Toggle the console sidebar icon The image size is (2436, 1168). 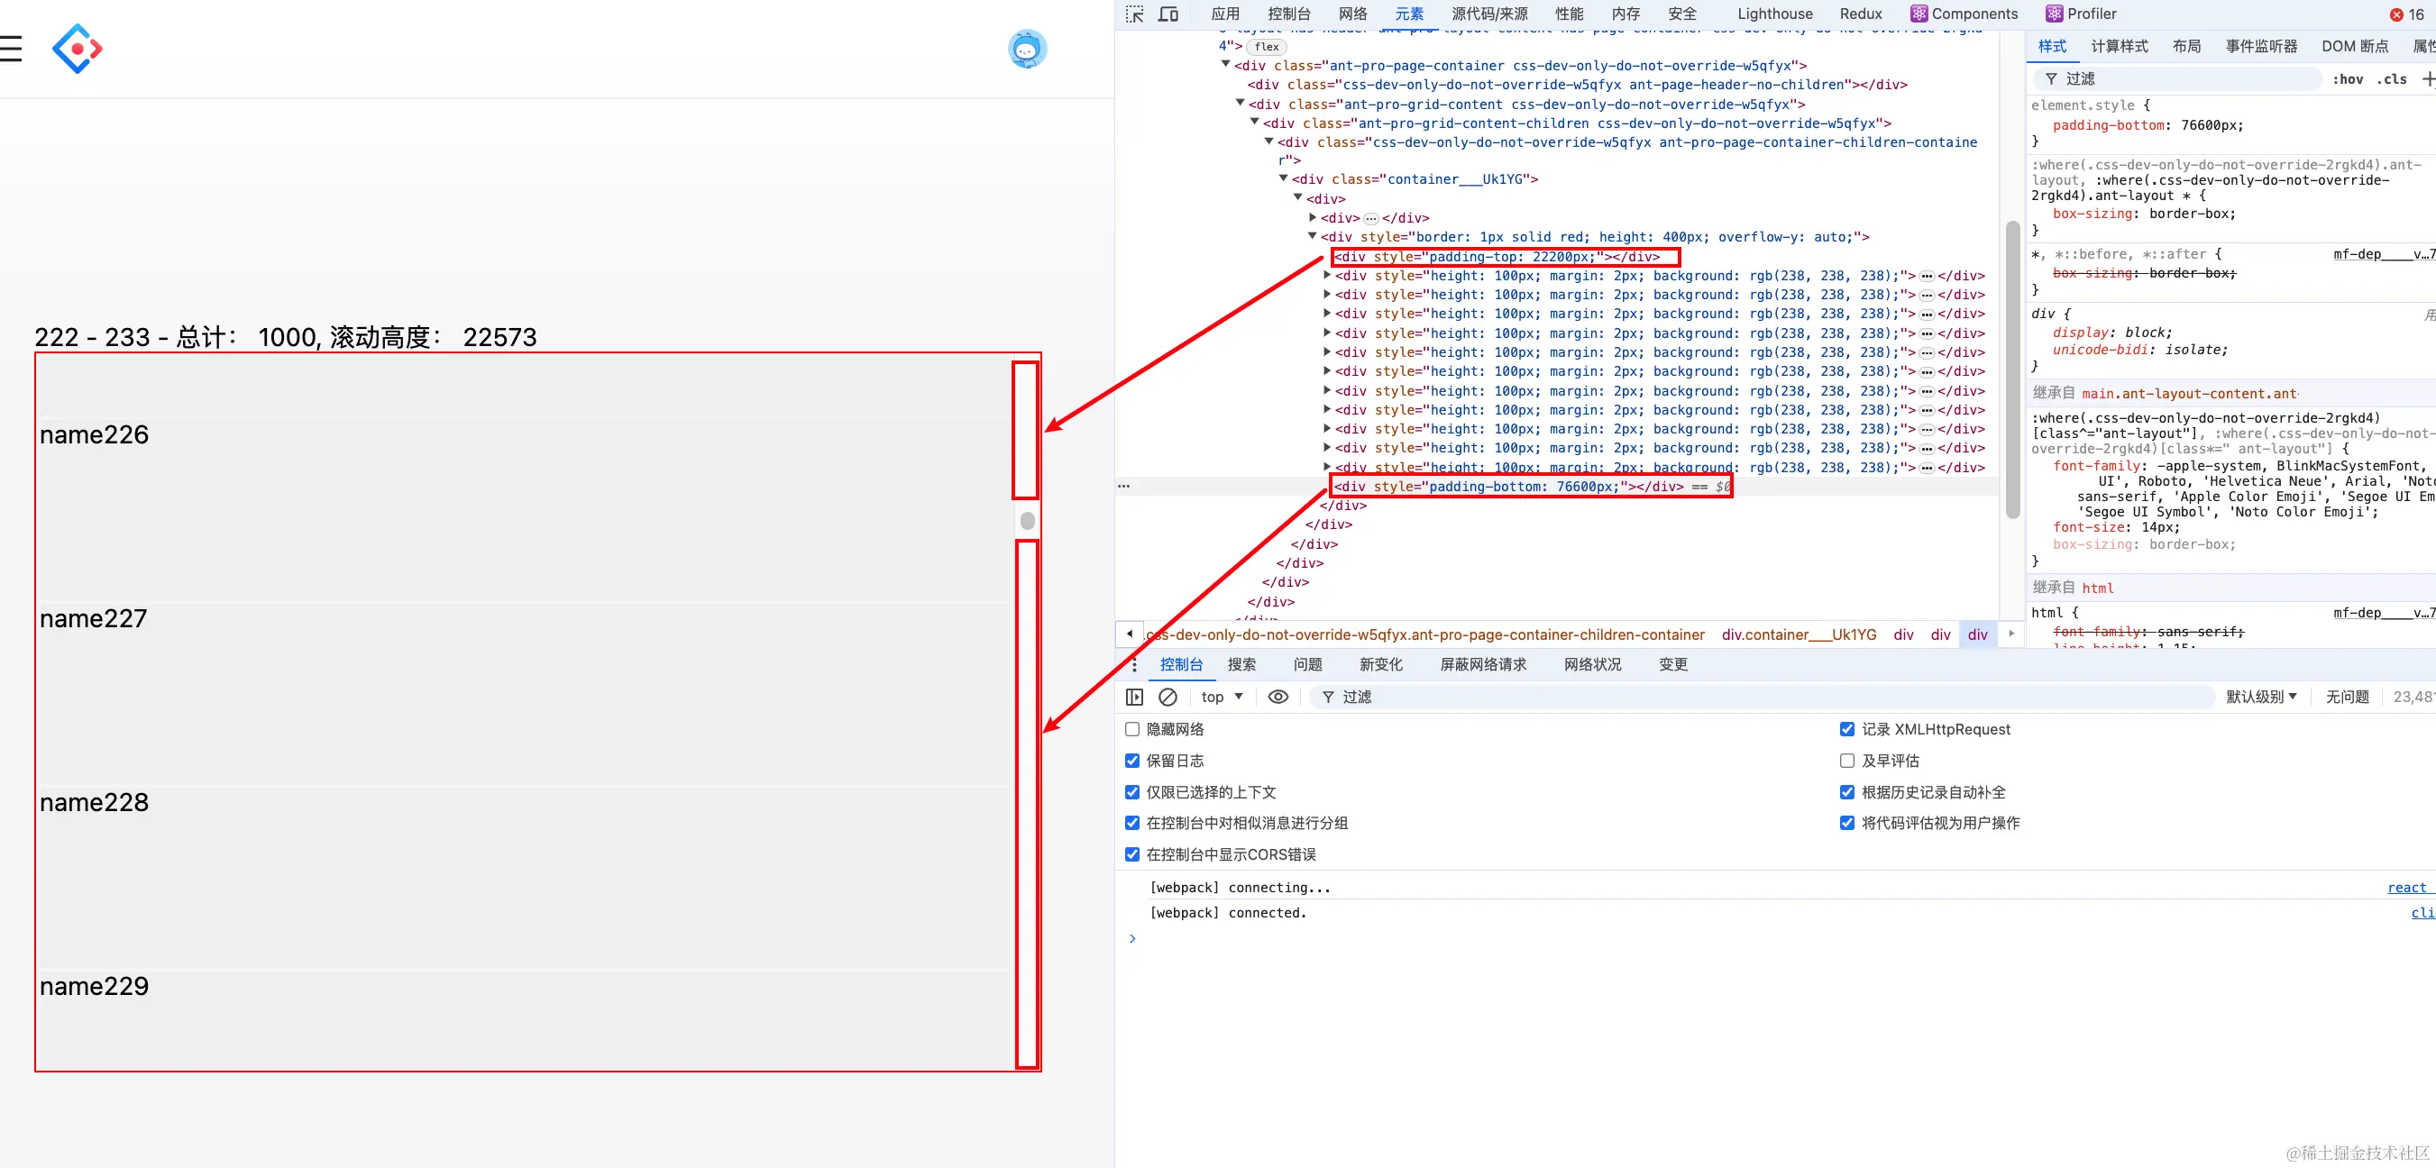point(1135,697)
